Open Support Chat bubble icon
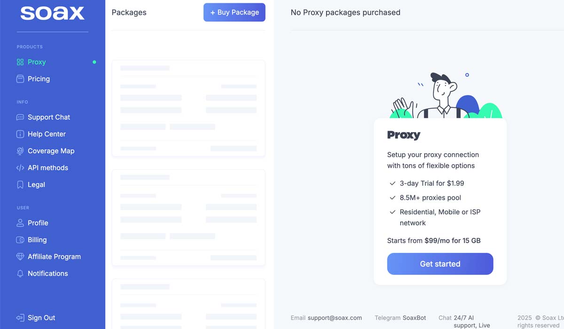 (x=20, y=117)
